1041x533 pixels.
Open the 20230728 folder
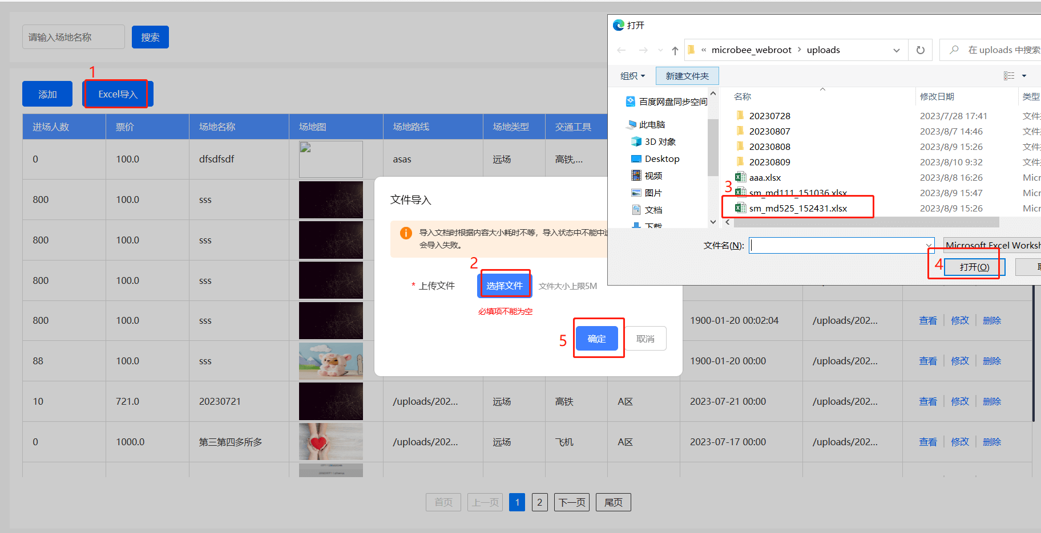pos(769,116)
